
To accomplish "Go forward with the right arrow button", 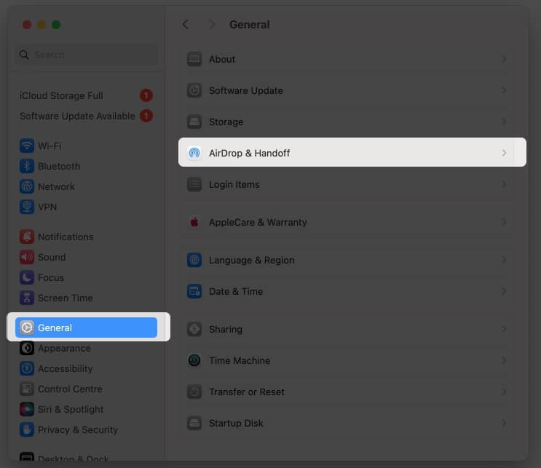I will click(x=212, y=25).
